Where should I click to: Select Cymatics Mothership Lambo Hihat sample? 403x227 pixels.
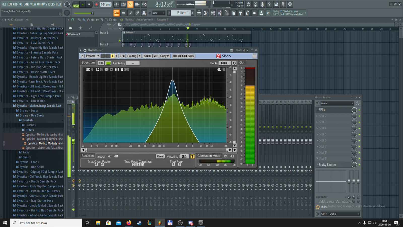[x=44, y=135]
